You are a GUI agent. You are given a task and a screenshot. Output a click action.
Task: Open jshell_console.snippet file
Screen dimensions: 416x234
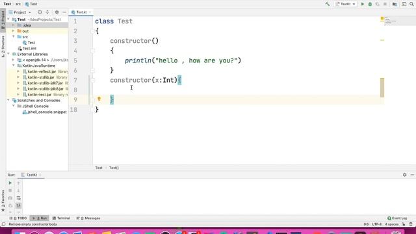(45, 112)
